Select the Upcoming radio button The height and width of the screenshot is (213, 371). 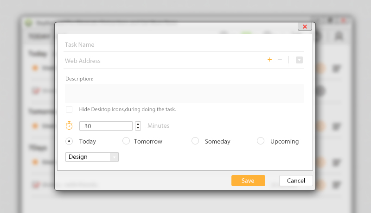click(261, 141)
